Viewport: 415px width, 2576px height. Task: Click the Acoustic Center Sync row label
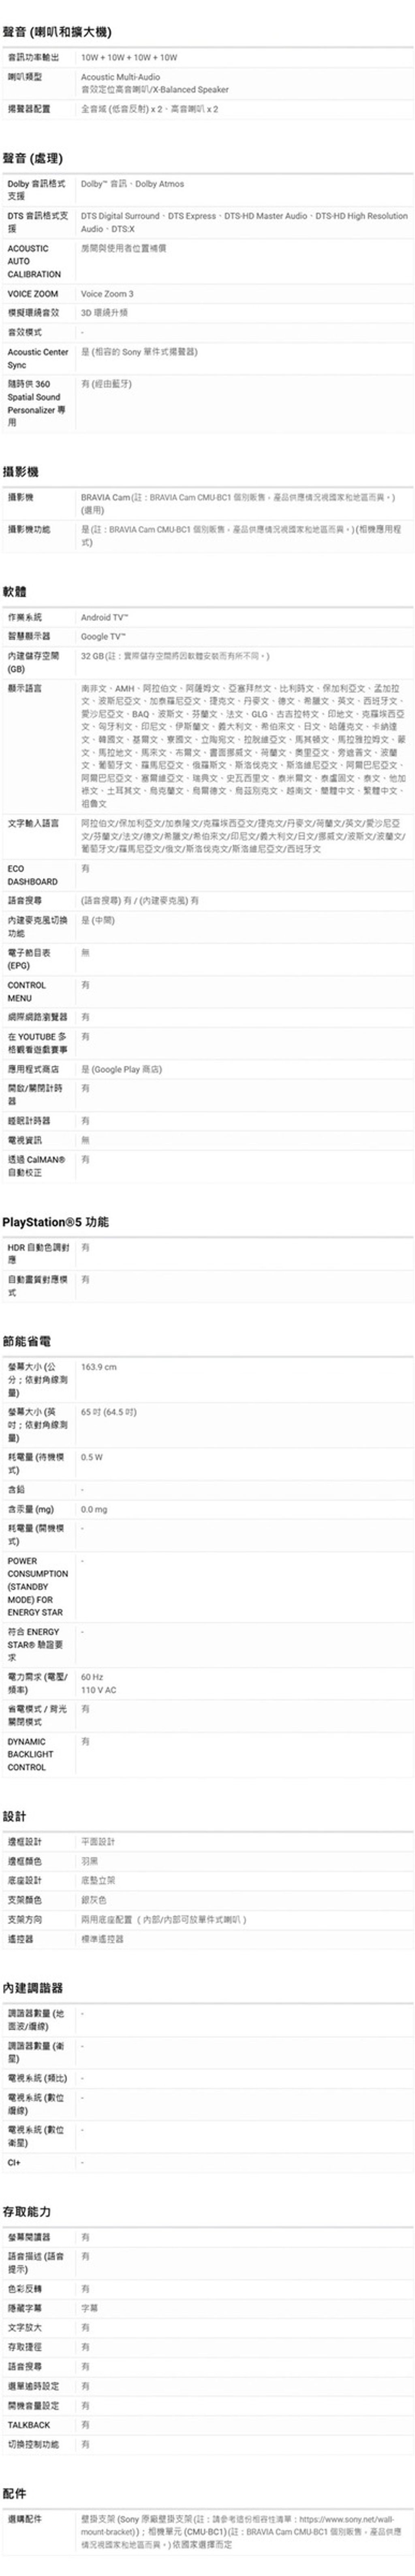(38, 358)
